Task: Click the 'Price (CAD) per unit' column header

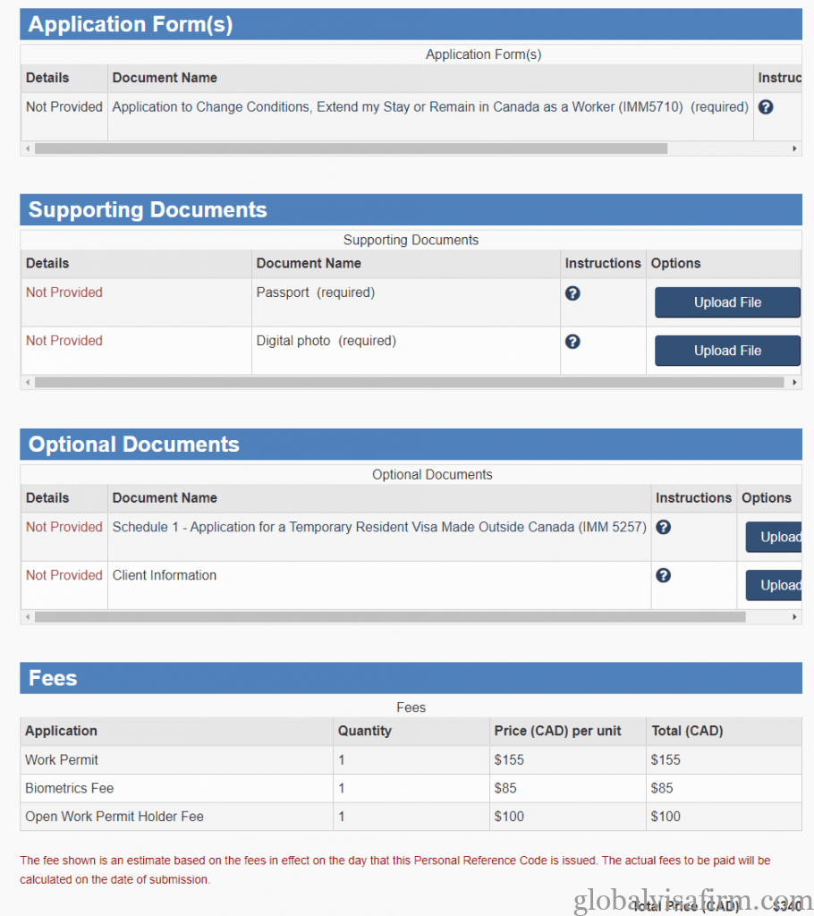Action: [x=557, y=731]
